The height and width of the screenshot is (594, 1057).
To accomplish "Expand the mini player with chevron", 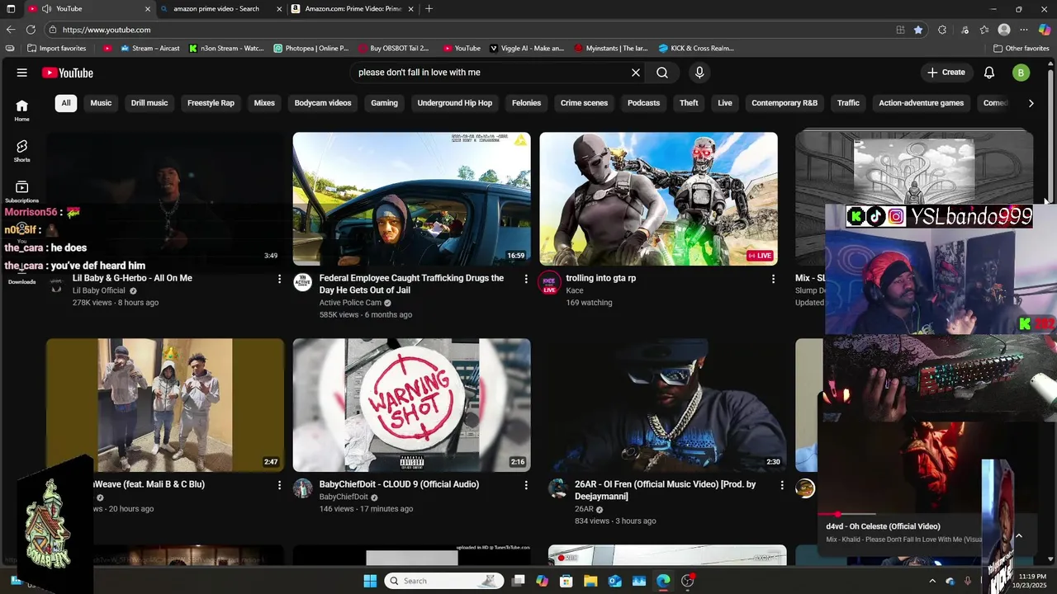I will pos(1018,535).
